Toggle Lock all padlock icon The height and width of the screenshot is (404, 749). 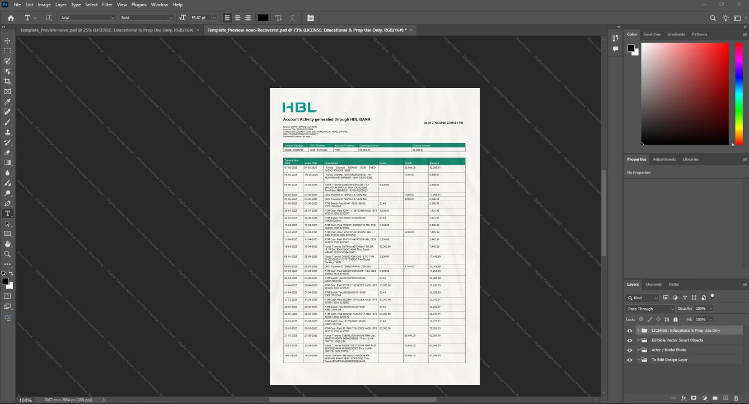[x=676, y=319]
